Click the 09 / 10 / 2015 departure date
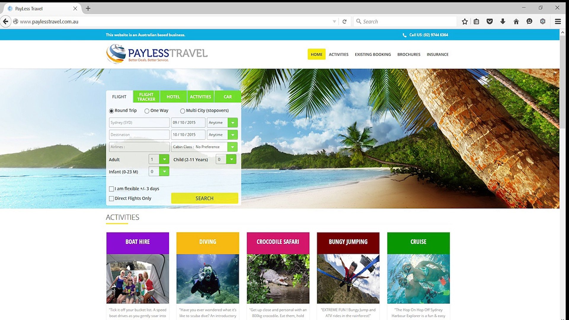 pyautogui.click(x=188, y=122)
